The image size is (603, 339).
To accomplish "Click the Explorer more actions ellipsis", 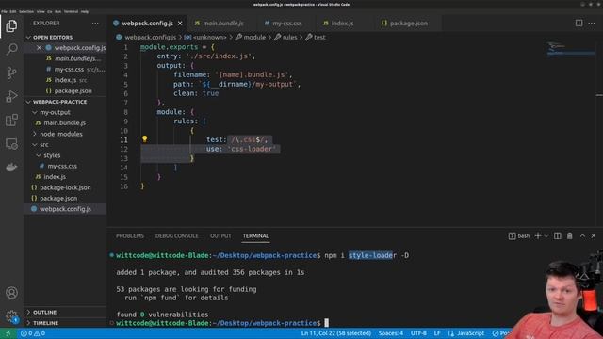I will (x=95, y=23).
